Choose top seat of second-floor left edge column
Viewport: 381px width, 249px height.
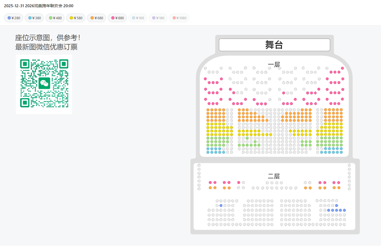pos(199,165)
